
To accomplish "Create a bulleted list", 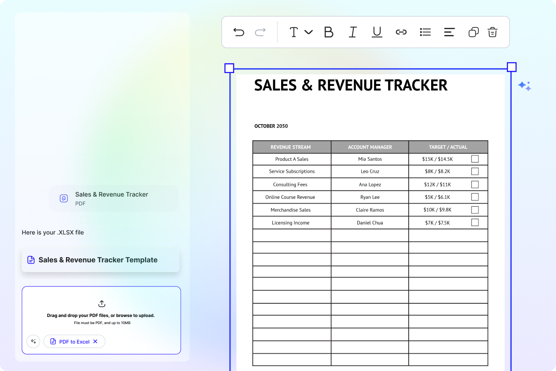I will [425, 32].
